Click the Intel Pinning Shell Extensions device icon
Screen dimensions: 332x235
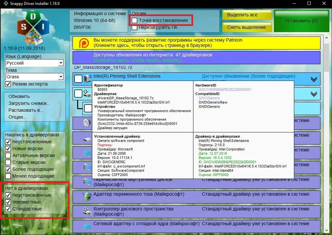pos(87,78)
